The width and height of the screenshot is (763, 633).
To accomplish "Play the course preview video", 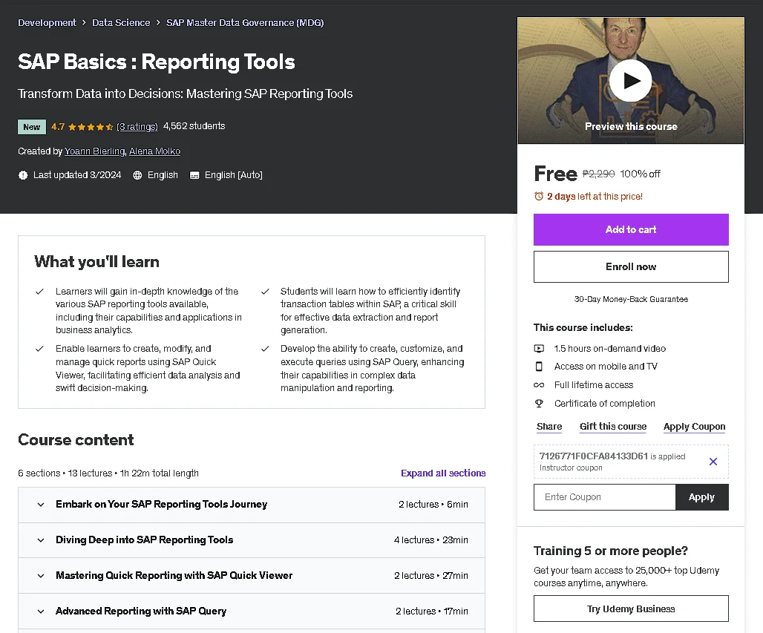I will [631, 81].
